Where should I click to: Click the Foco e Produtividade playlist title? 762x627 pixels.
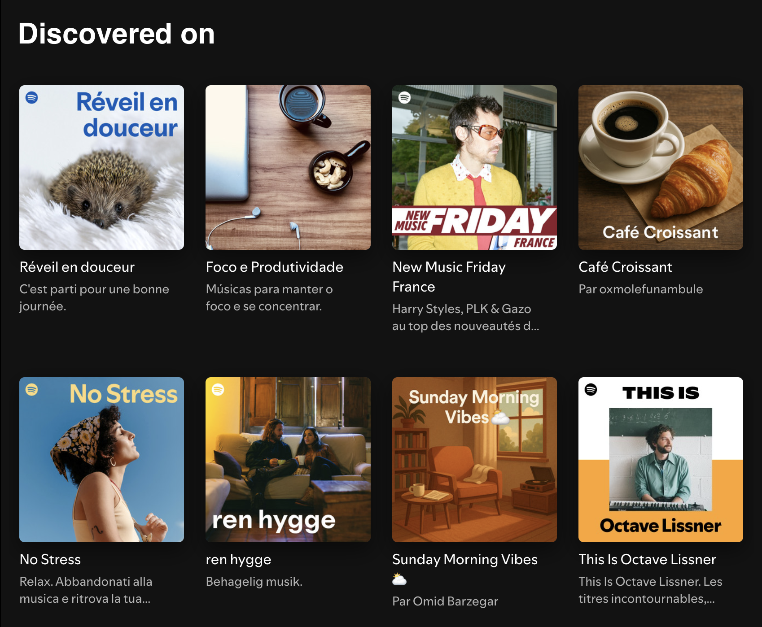pyautogui.click(x=275, y=267)
